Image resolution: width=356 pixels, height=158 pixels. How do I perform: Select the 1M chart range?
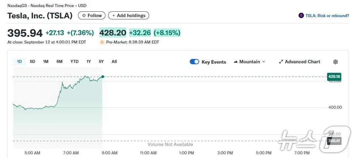pyautogui.click(x=46, y=62)
